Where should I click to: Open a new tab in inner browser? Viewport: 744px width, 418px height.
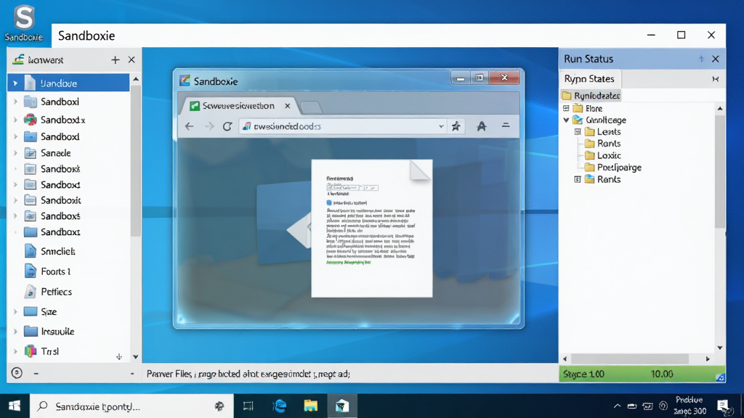[311, 107]
